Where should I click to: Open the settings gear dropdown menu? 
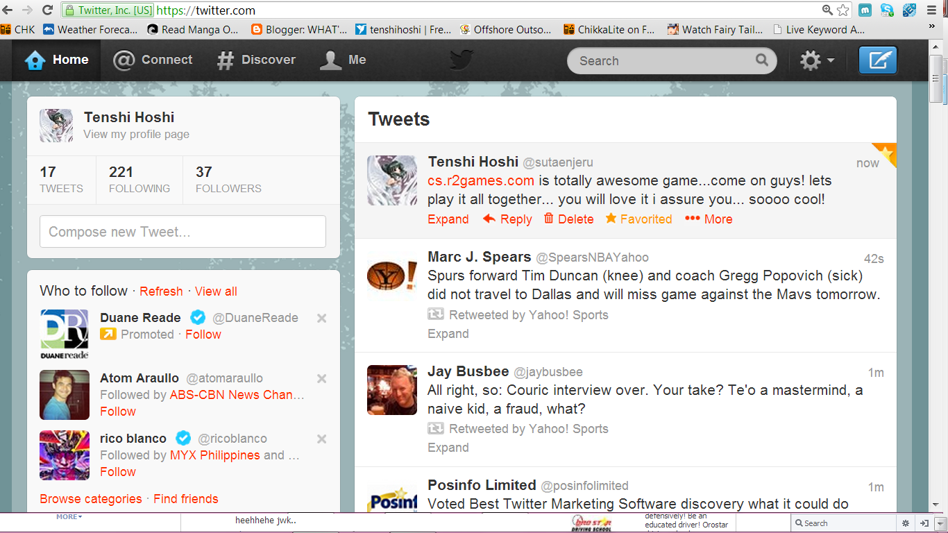(817, 60)
